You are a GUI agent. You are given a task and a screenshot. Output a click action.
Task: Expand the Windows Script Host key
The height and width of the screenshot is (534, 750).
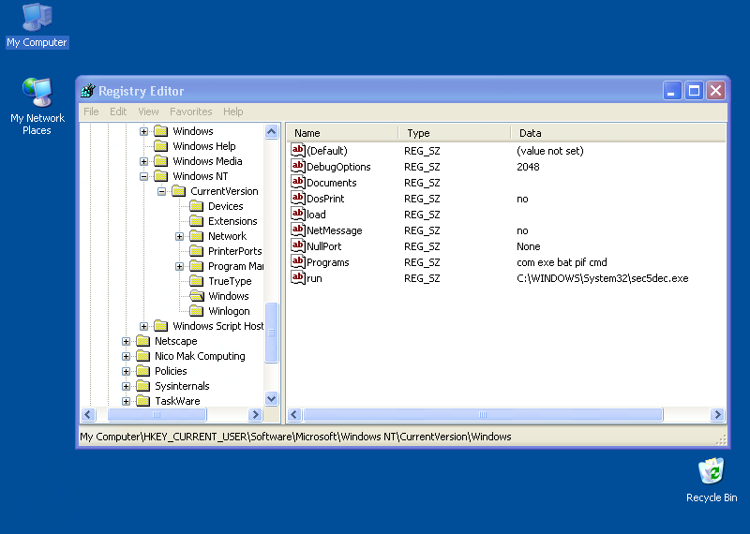pyautogui.click(x=143, y=326)
